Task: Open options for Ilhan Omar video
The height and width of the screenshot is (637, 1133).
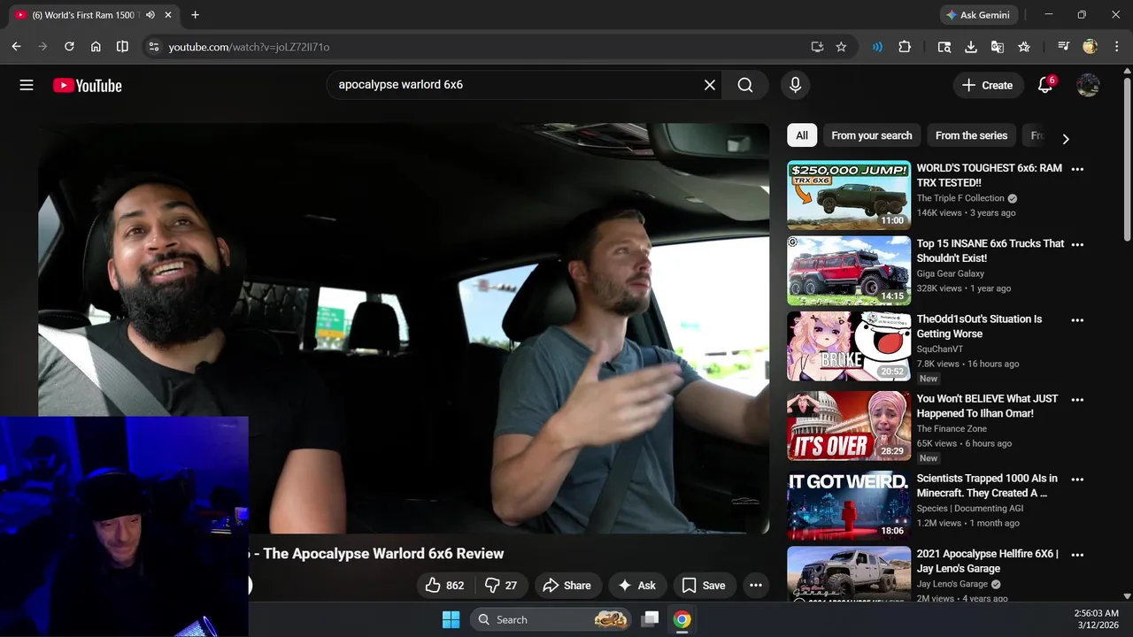Action: [x=1077, y=400]
